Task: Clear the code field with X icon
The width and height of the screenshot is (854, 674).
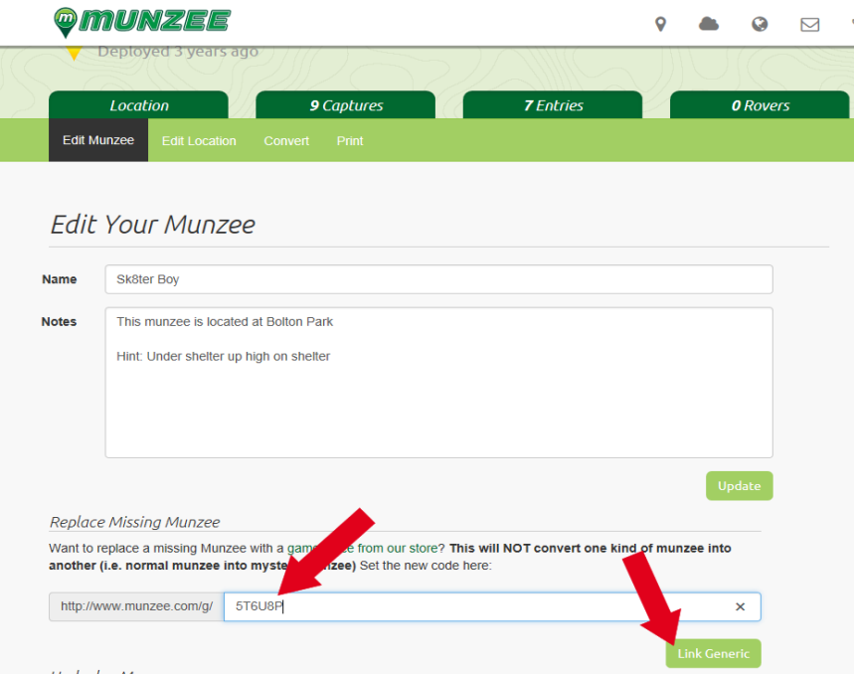Action: [x=740, y=606]
